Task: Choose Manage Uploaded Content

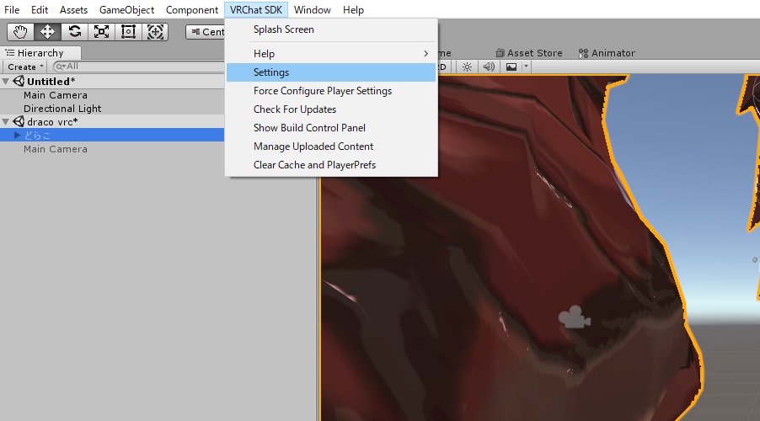Action: click(331, 147)
